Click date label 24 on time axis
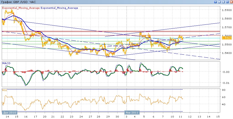 (81, 117)
